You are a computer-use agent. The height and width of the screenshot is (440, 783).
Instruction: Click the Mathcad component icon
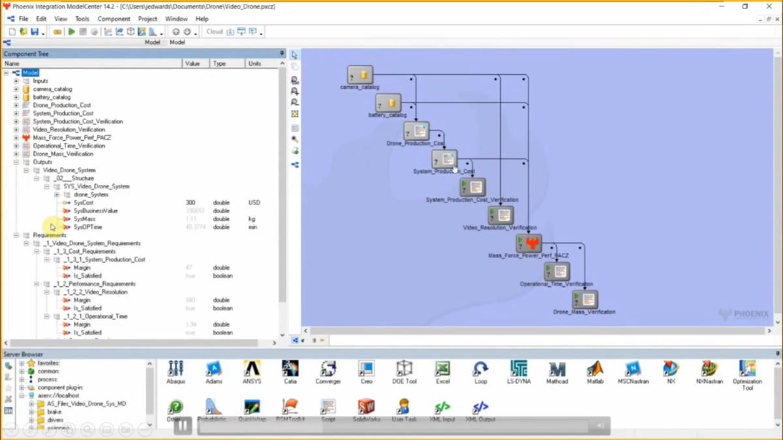click(x=557, y=373)
